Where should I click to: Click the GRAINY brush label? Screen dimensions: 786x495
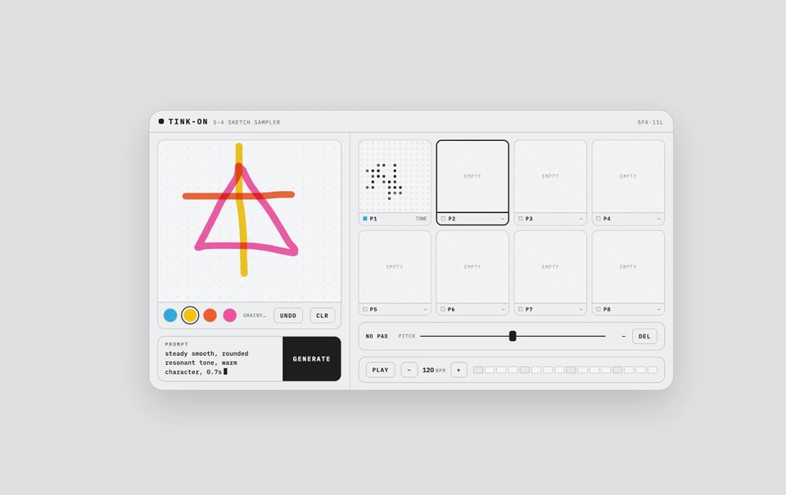(x=254, y=316)
